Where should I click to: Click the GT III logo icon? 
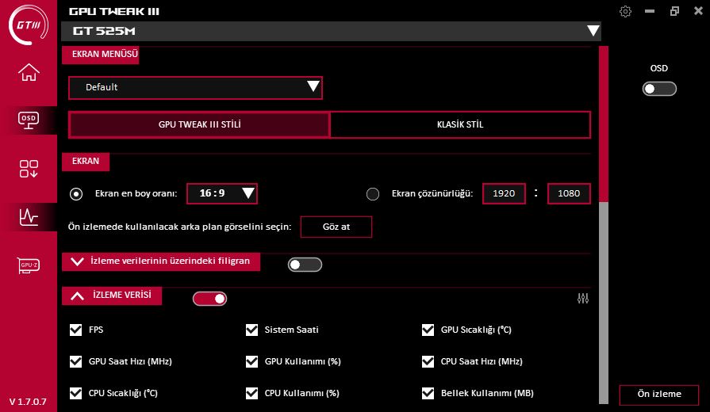(x=28, y=25)
